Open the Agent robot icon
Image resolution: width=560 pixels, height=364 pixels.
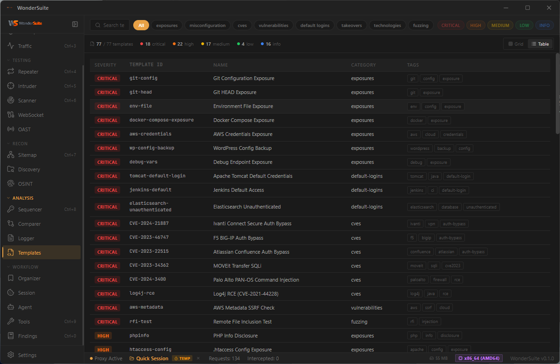click(11, 307)
